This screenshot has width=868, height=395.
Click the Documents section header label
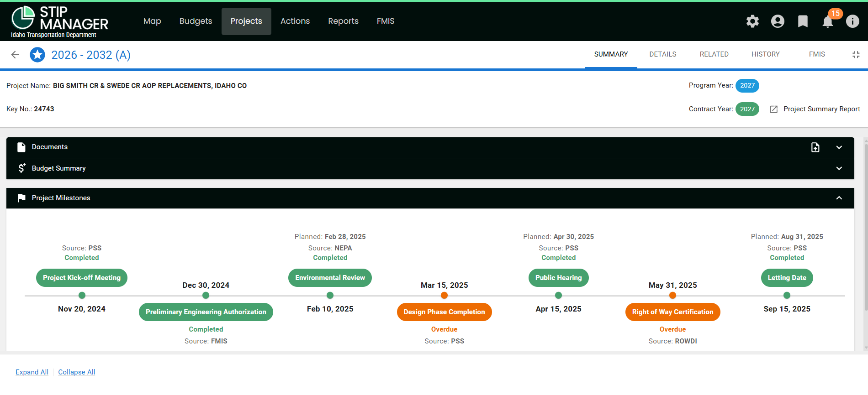[x=50, y=147]
